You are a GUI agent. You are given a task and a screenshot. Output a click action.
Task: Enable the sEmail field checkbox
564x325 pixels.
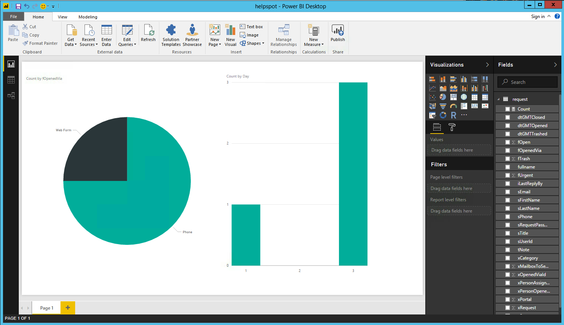(x=508, y=192)
